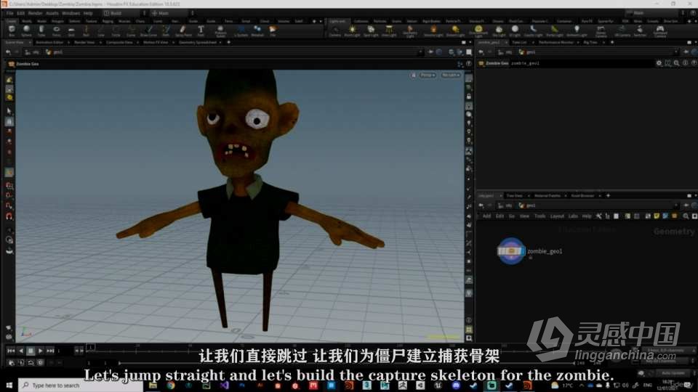Play the timeline forward
Image resolution: width=698 pixels, height=392 pixels.
41,351
